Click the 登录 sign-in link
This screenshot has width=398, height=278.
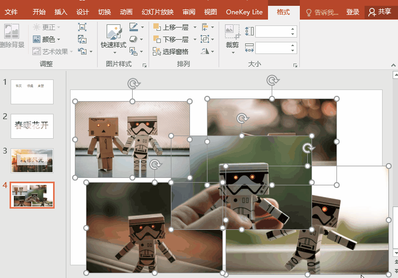click(352, 12)
